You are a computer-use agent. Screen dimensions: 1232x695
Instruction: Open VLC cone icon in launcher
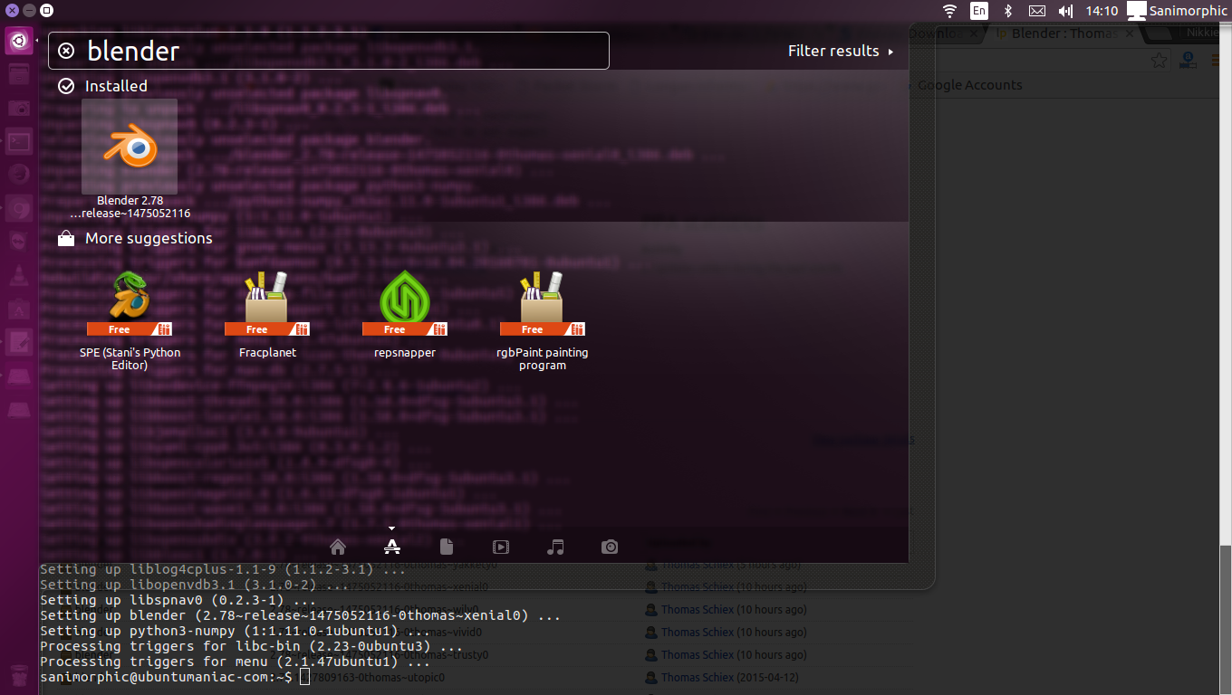(19, 275)
